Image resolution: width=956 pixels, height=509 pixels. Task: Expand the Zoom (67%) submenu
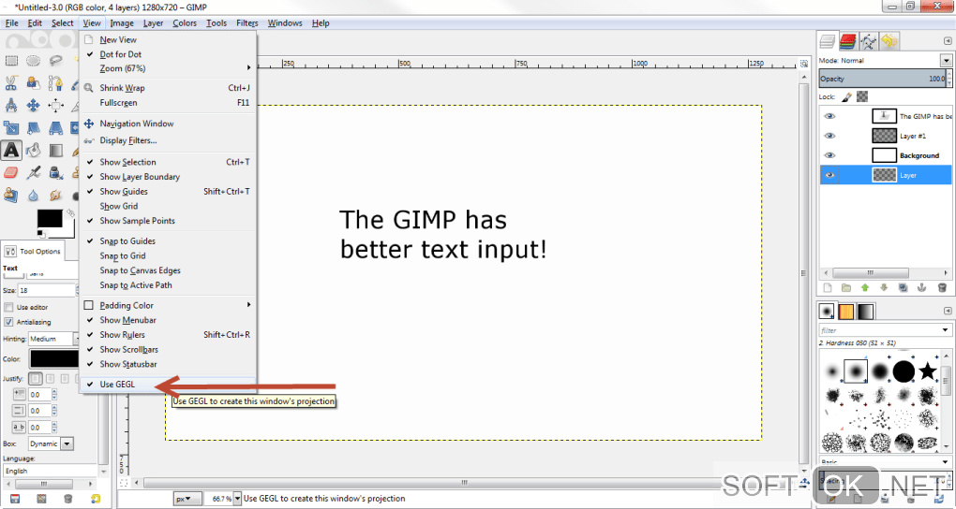point(168,68)
